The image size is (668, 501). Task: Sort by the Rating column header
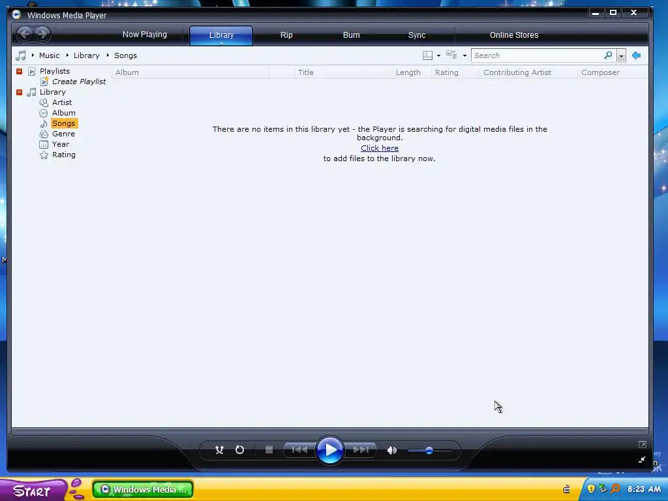click(x=455, y=72)
